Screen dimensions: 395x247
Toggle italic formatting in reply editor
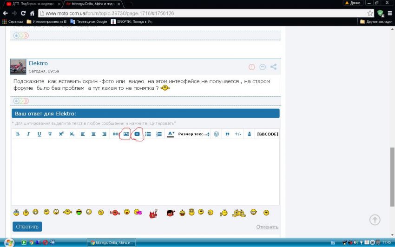[28, 134]
